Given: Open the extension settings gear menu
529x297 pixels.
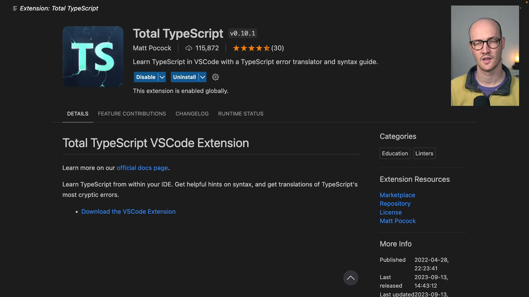Looking at the screenshot, I should point(215,77).
